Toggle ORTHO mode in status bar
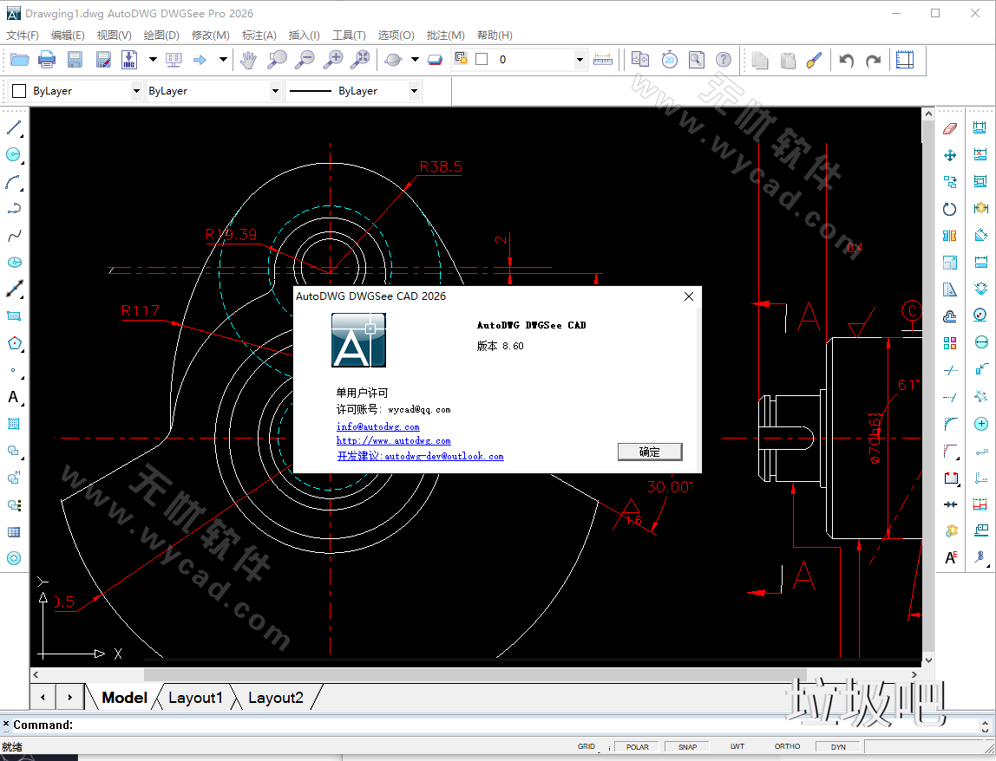Viewport: 996px width, 761px height. click(x=786, y=746)
